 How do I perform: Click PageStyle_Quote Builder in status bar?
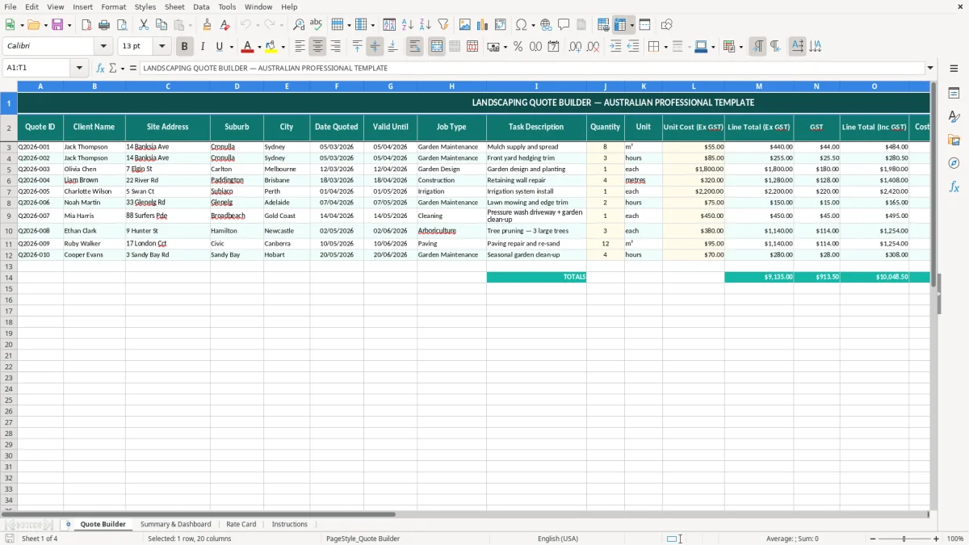click(363, 539)
